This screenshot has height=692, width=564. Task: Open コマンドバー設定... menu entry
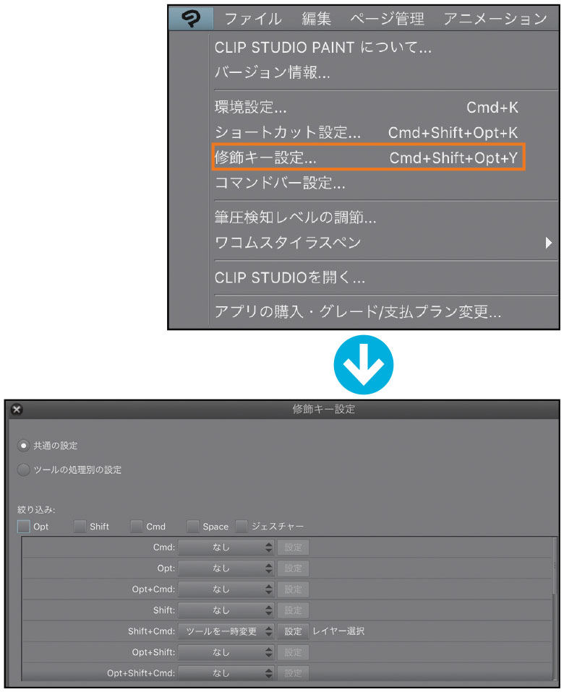coord(280,183)
